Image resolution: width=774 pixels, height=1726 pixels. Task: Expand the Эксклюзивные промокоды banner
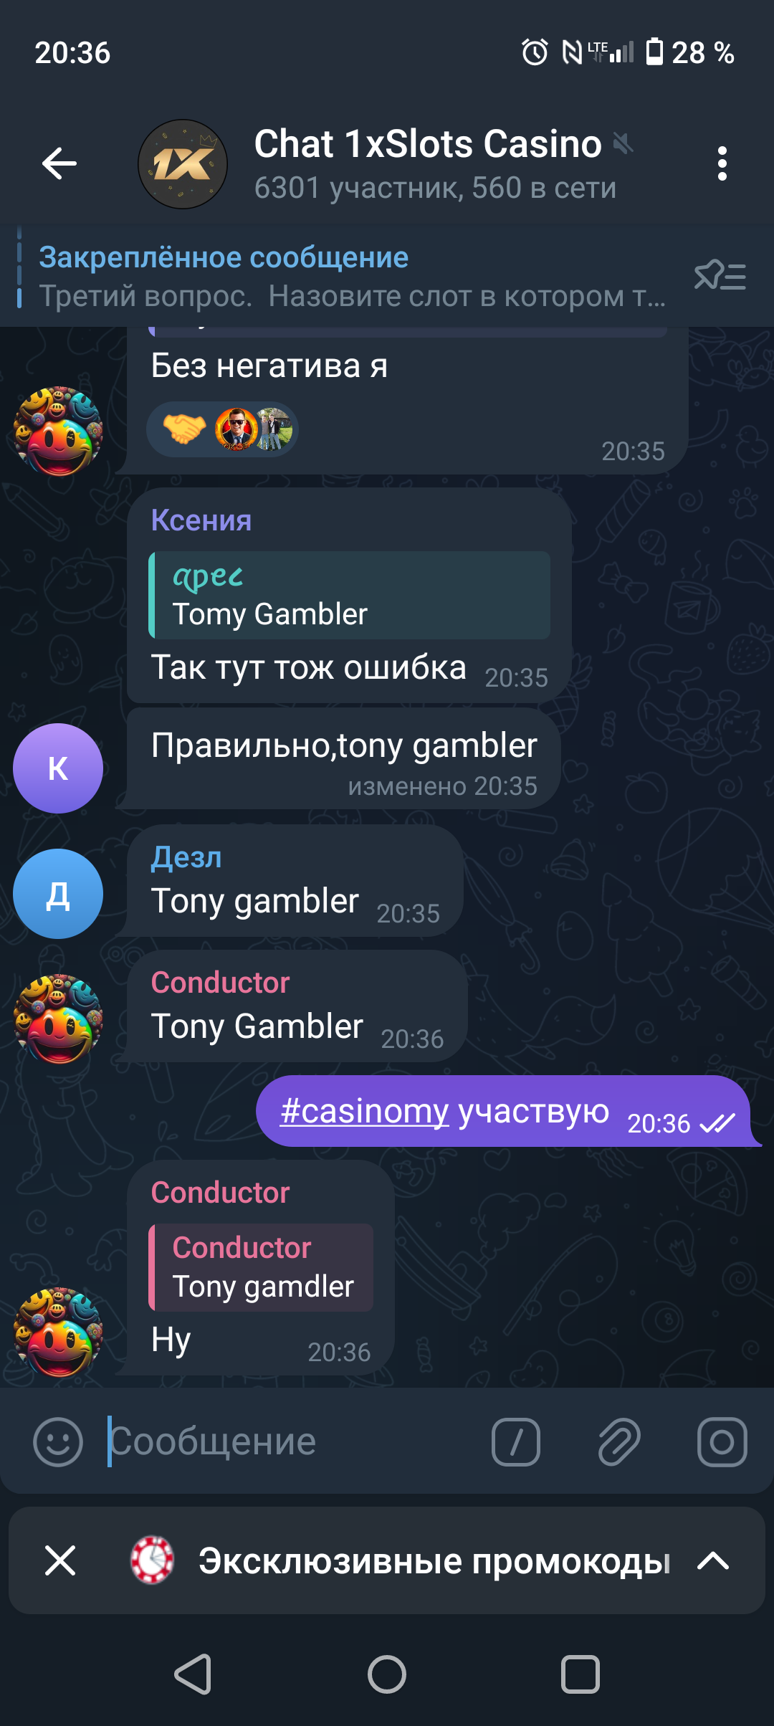coord(713,1560)
